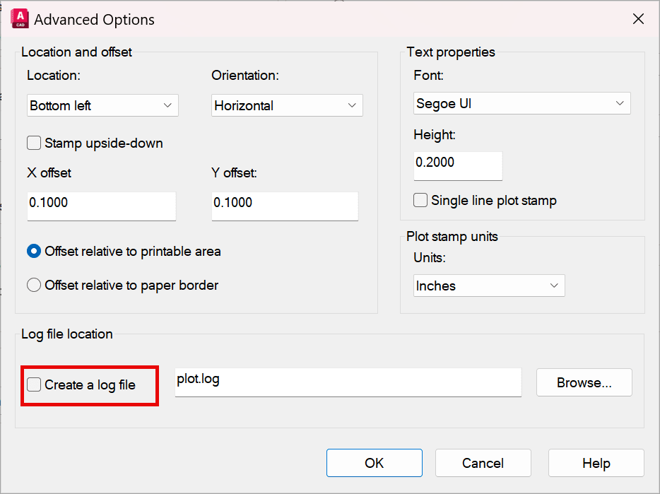Open Help for Advanced Options
This screenshot has height=494, width=660.
pos(596,463)
